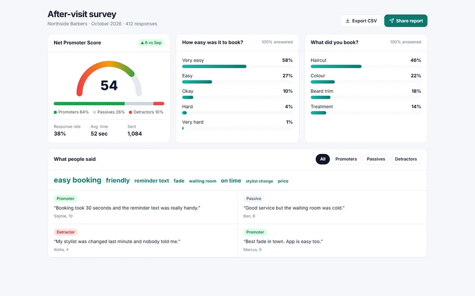Viewport: 475px width, 296px height.
Task: Click the 'Net Promoter Score' card heading
Action: pos(77,43)
